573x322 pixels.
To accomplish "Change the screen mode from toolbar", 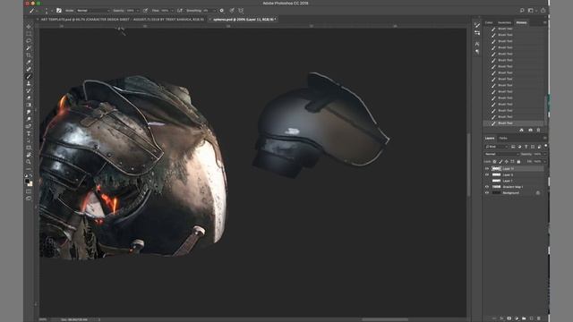I will click(x=29, y=199).
